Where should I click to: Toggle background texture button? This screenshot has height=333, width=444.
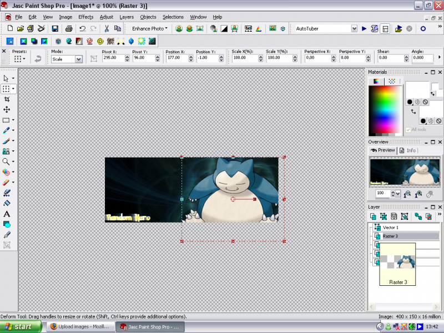[431, 121]
